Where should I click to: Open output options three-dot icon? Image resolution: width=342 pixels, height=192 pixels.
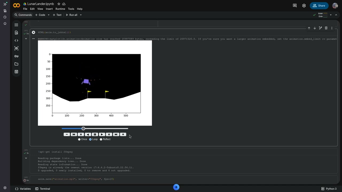[33, 39]
